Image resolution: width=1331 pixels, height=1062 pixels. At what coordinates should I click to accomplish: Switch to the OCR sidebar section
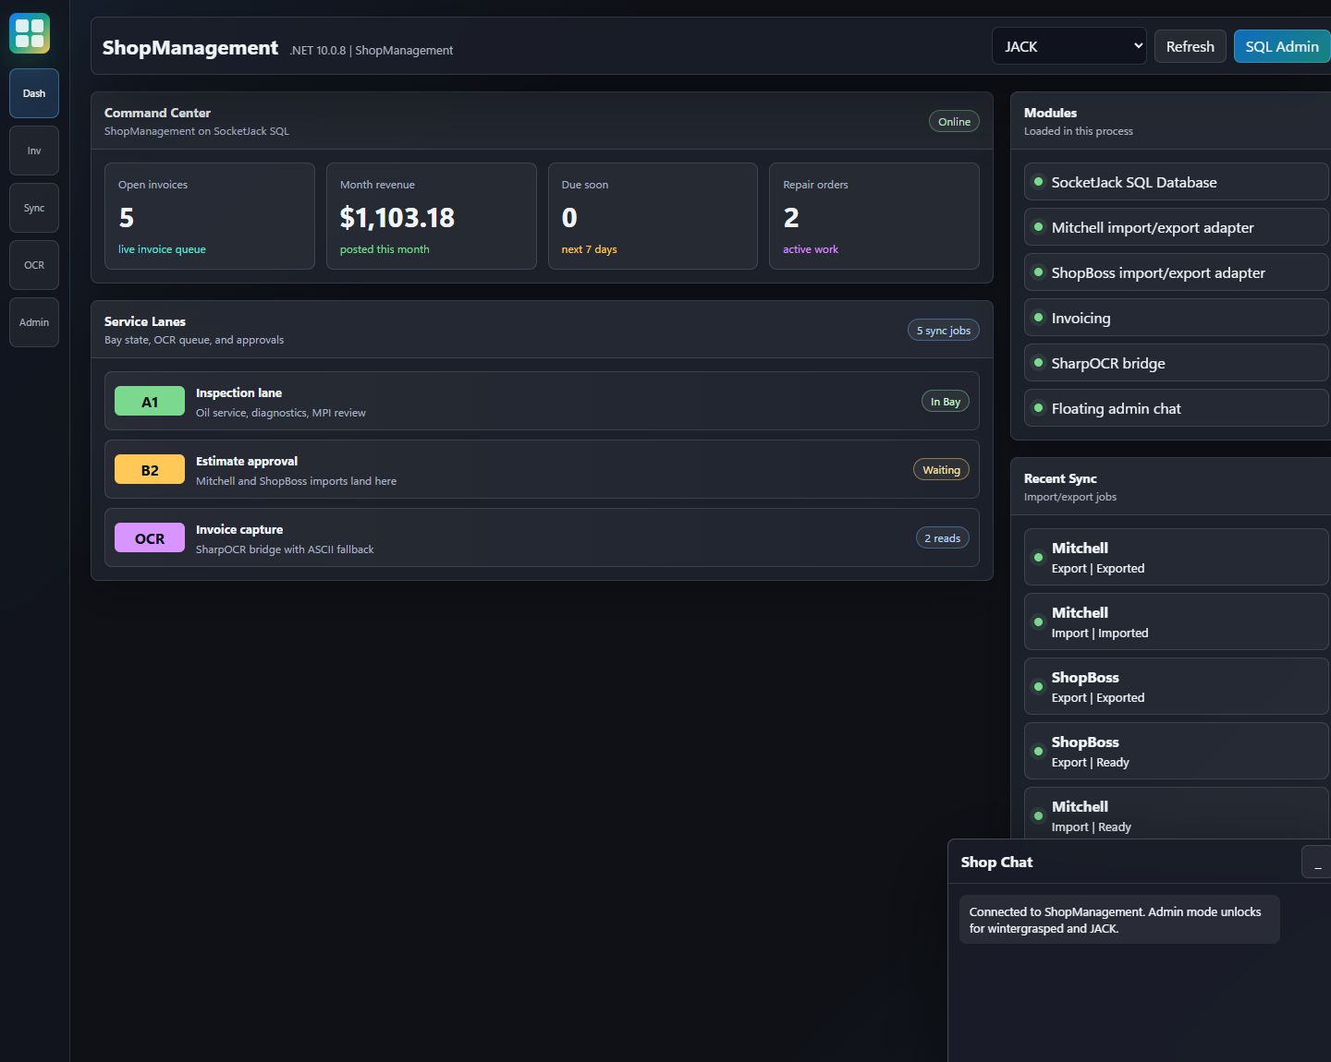(34, 265)
